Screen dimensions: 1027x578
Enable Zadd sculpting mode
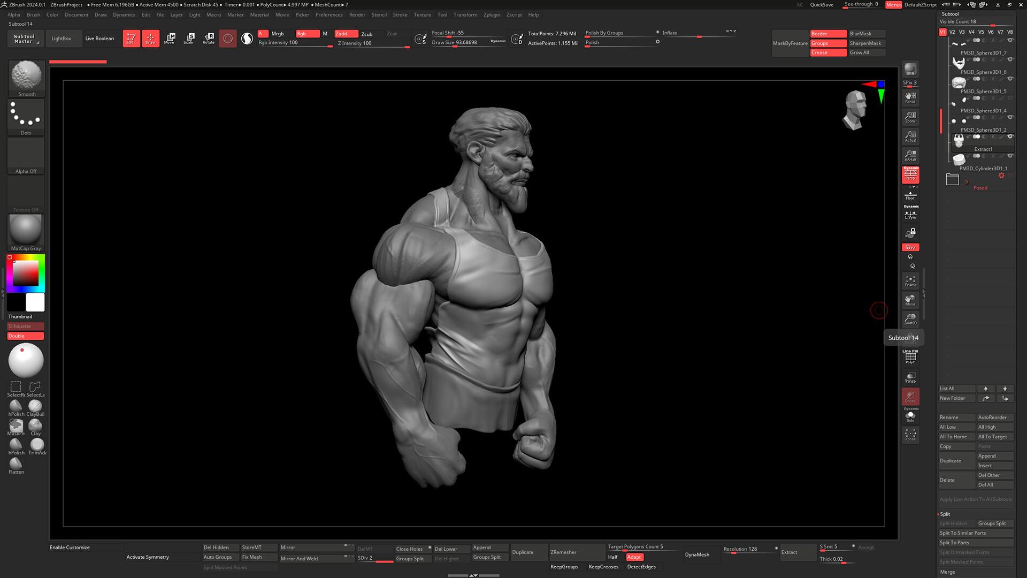346,33
